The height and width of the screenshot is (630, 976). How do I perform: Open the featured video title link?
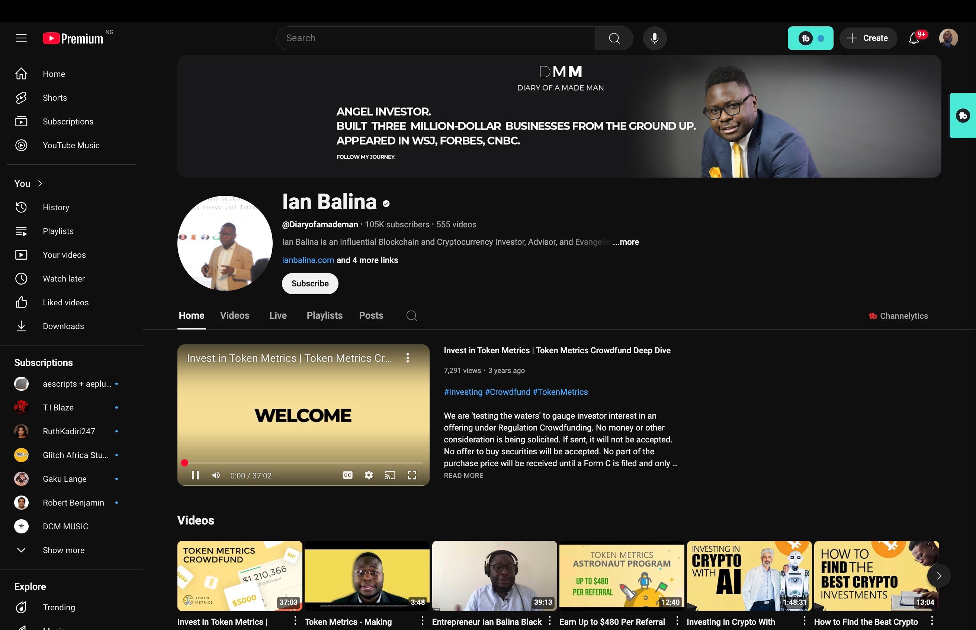pos(557,351)
